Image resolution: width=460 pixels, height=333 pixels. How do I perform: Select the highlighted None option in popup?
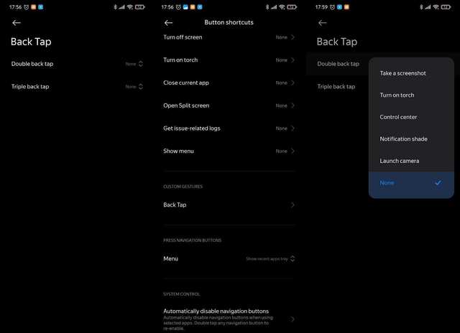[x=387, y=183]
